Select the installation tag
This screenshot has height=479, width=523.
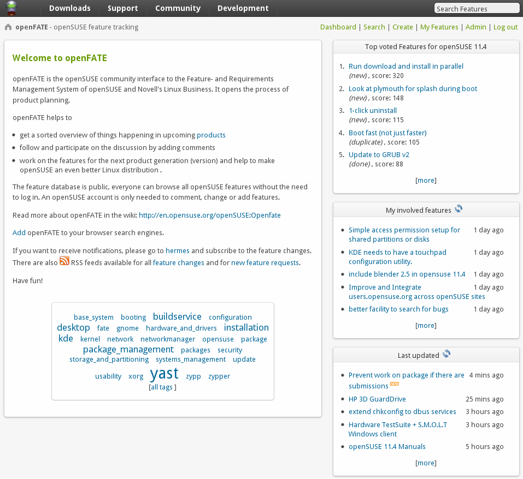tap(246, 327)
